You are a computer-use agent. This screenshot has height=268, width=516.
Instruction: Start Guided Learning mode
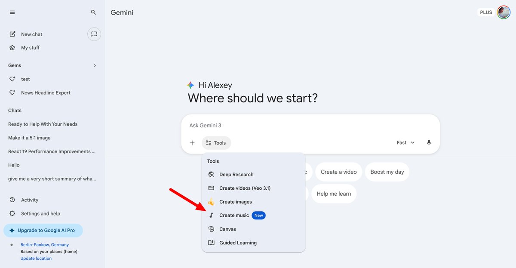click(x=238, y=243)
